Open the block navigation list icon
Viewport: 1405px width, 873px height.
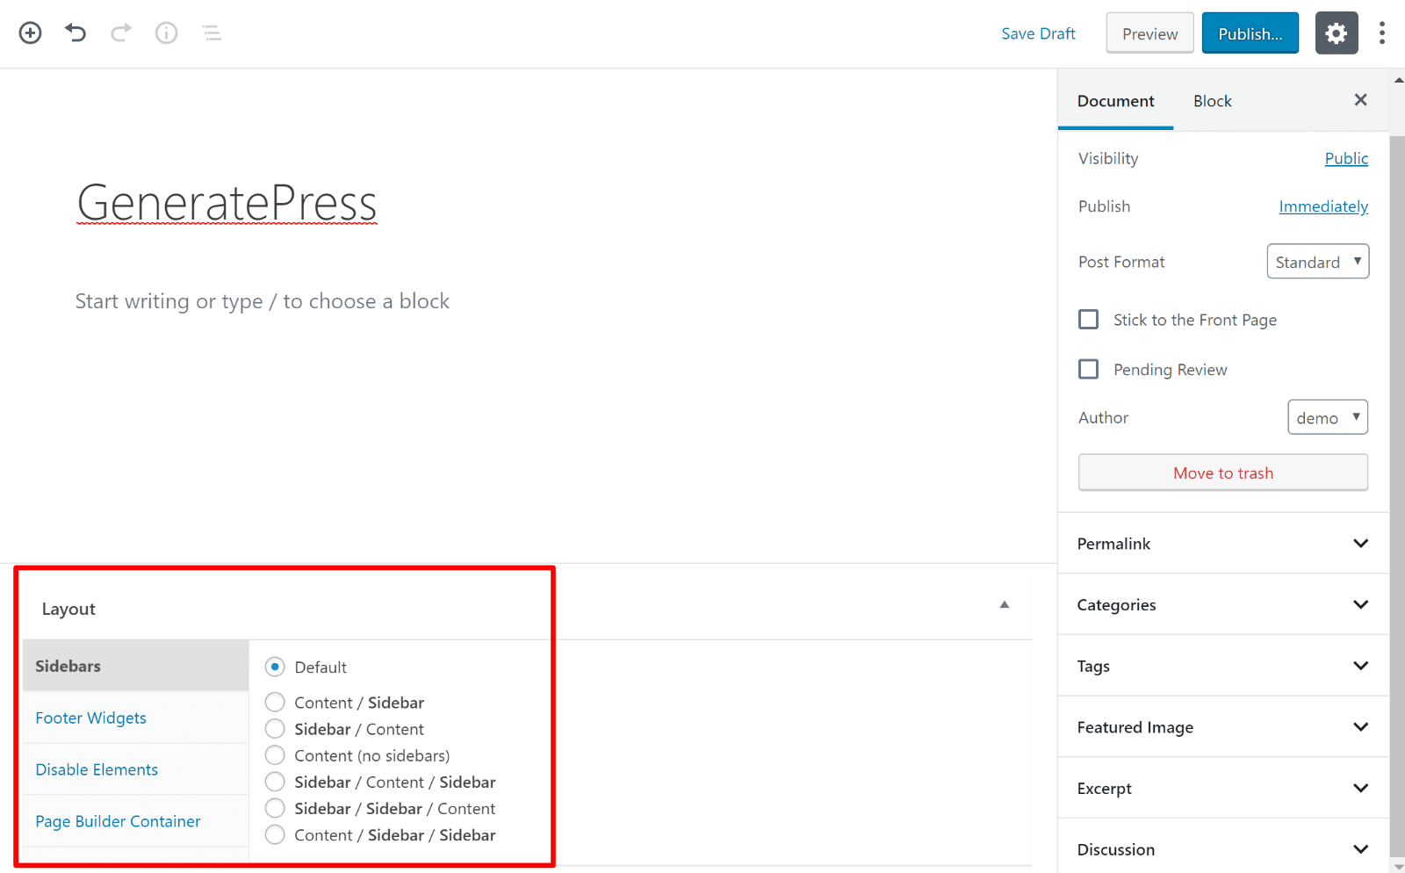(x=212, y=33)
